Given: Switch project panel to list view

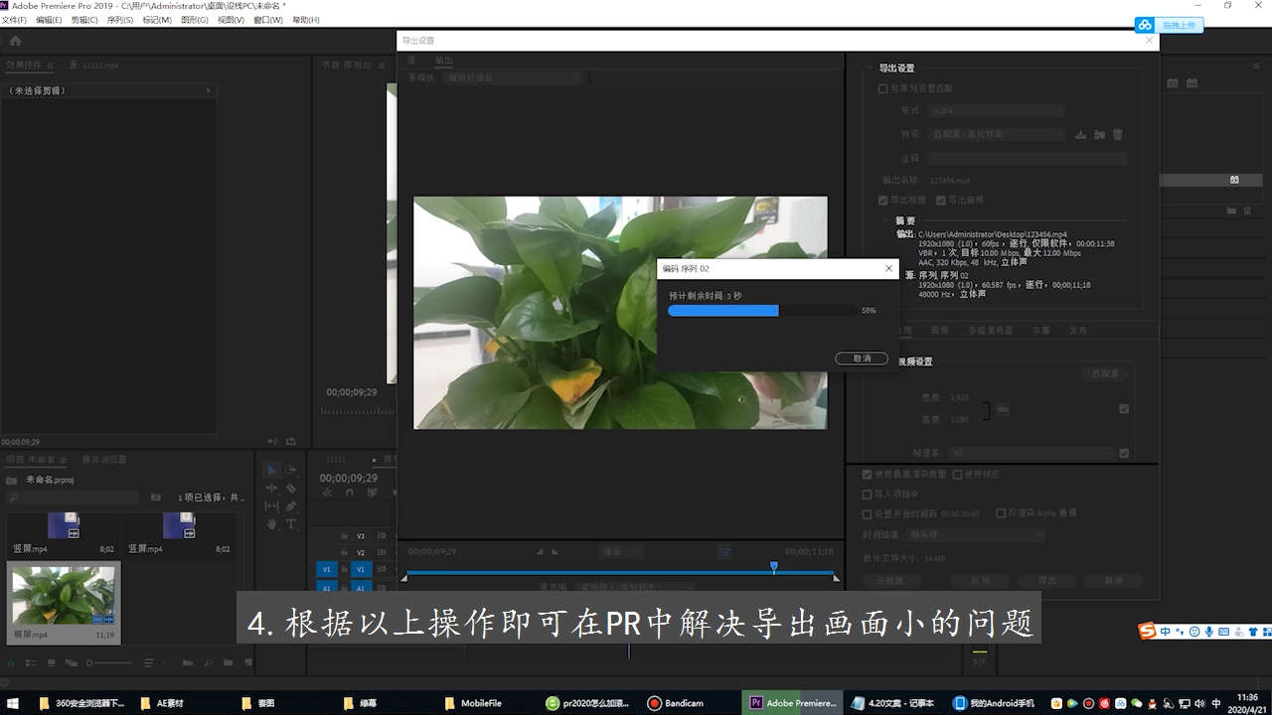Looking at the screenshot, I should point(33,662).
